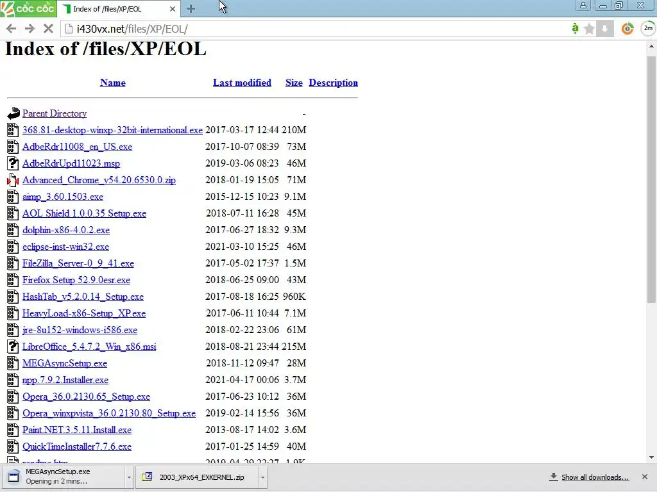
Task: Click the scrollbar down arrow
Action: coord(651,457)
